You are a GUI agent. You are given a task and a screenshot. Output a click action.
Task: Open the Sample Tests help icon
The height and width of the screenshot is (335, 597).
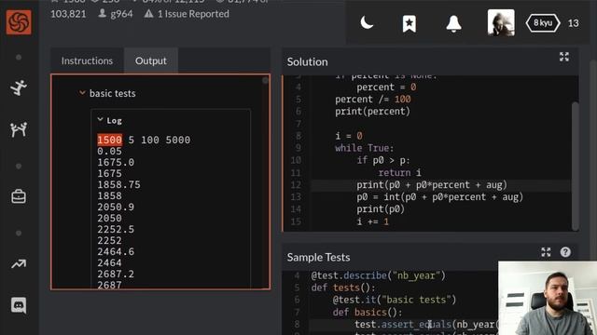point(565,252)
